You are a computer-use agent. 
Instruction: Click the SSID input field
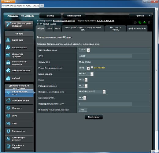click(x=105, y=56)
